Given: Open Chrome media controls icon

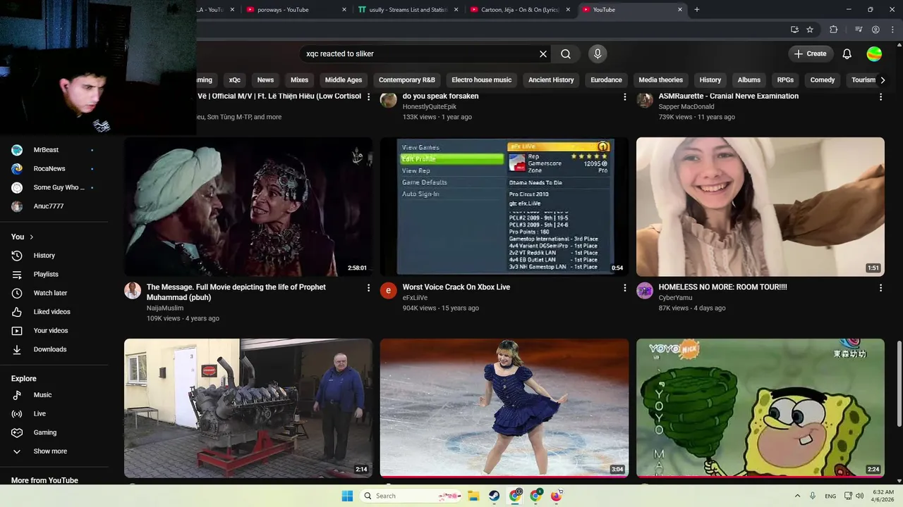Looking at the screenshot, I should (x=859, y=30).
